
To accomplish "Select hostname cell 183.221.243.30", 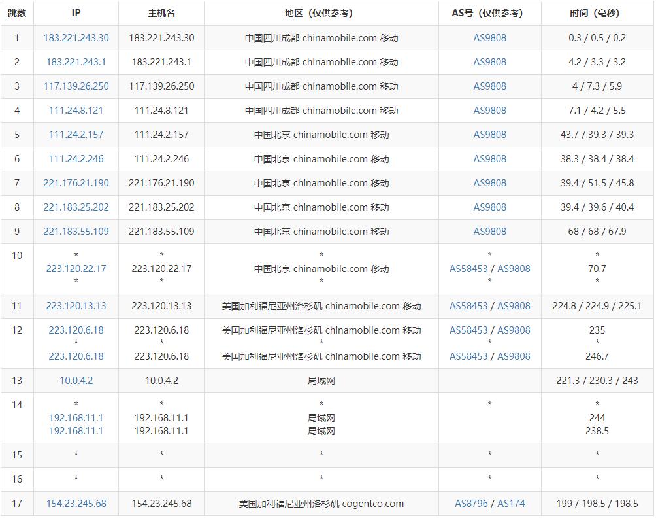I will tap(161, 38).
